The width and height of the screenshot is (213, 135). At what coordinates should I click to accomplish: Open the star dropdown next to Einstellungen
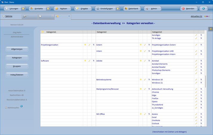click(x=118, y=9)
